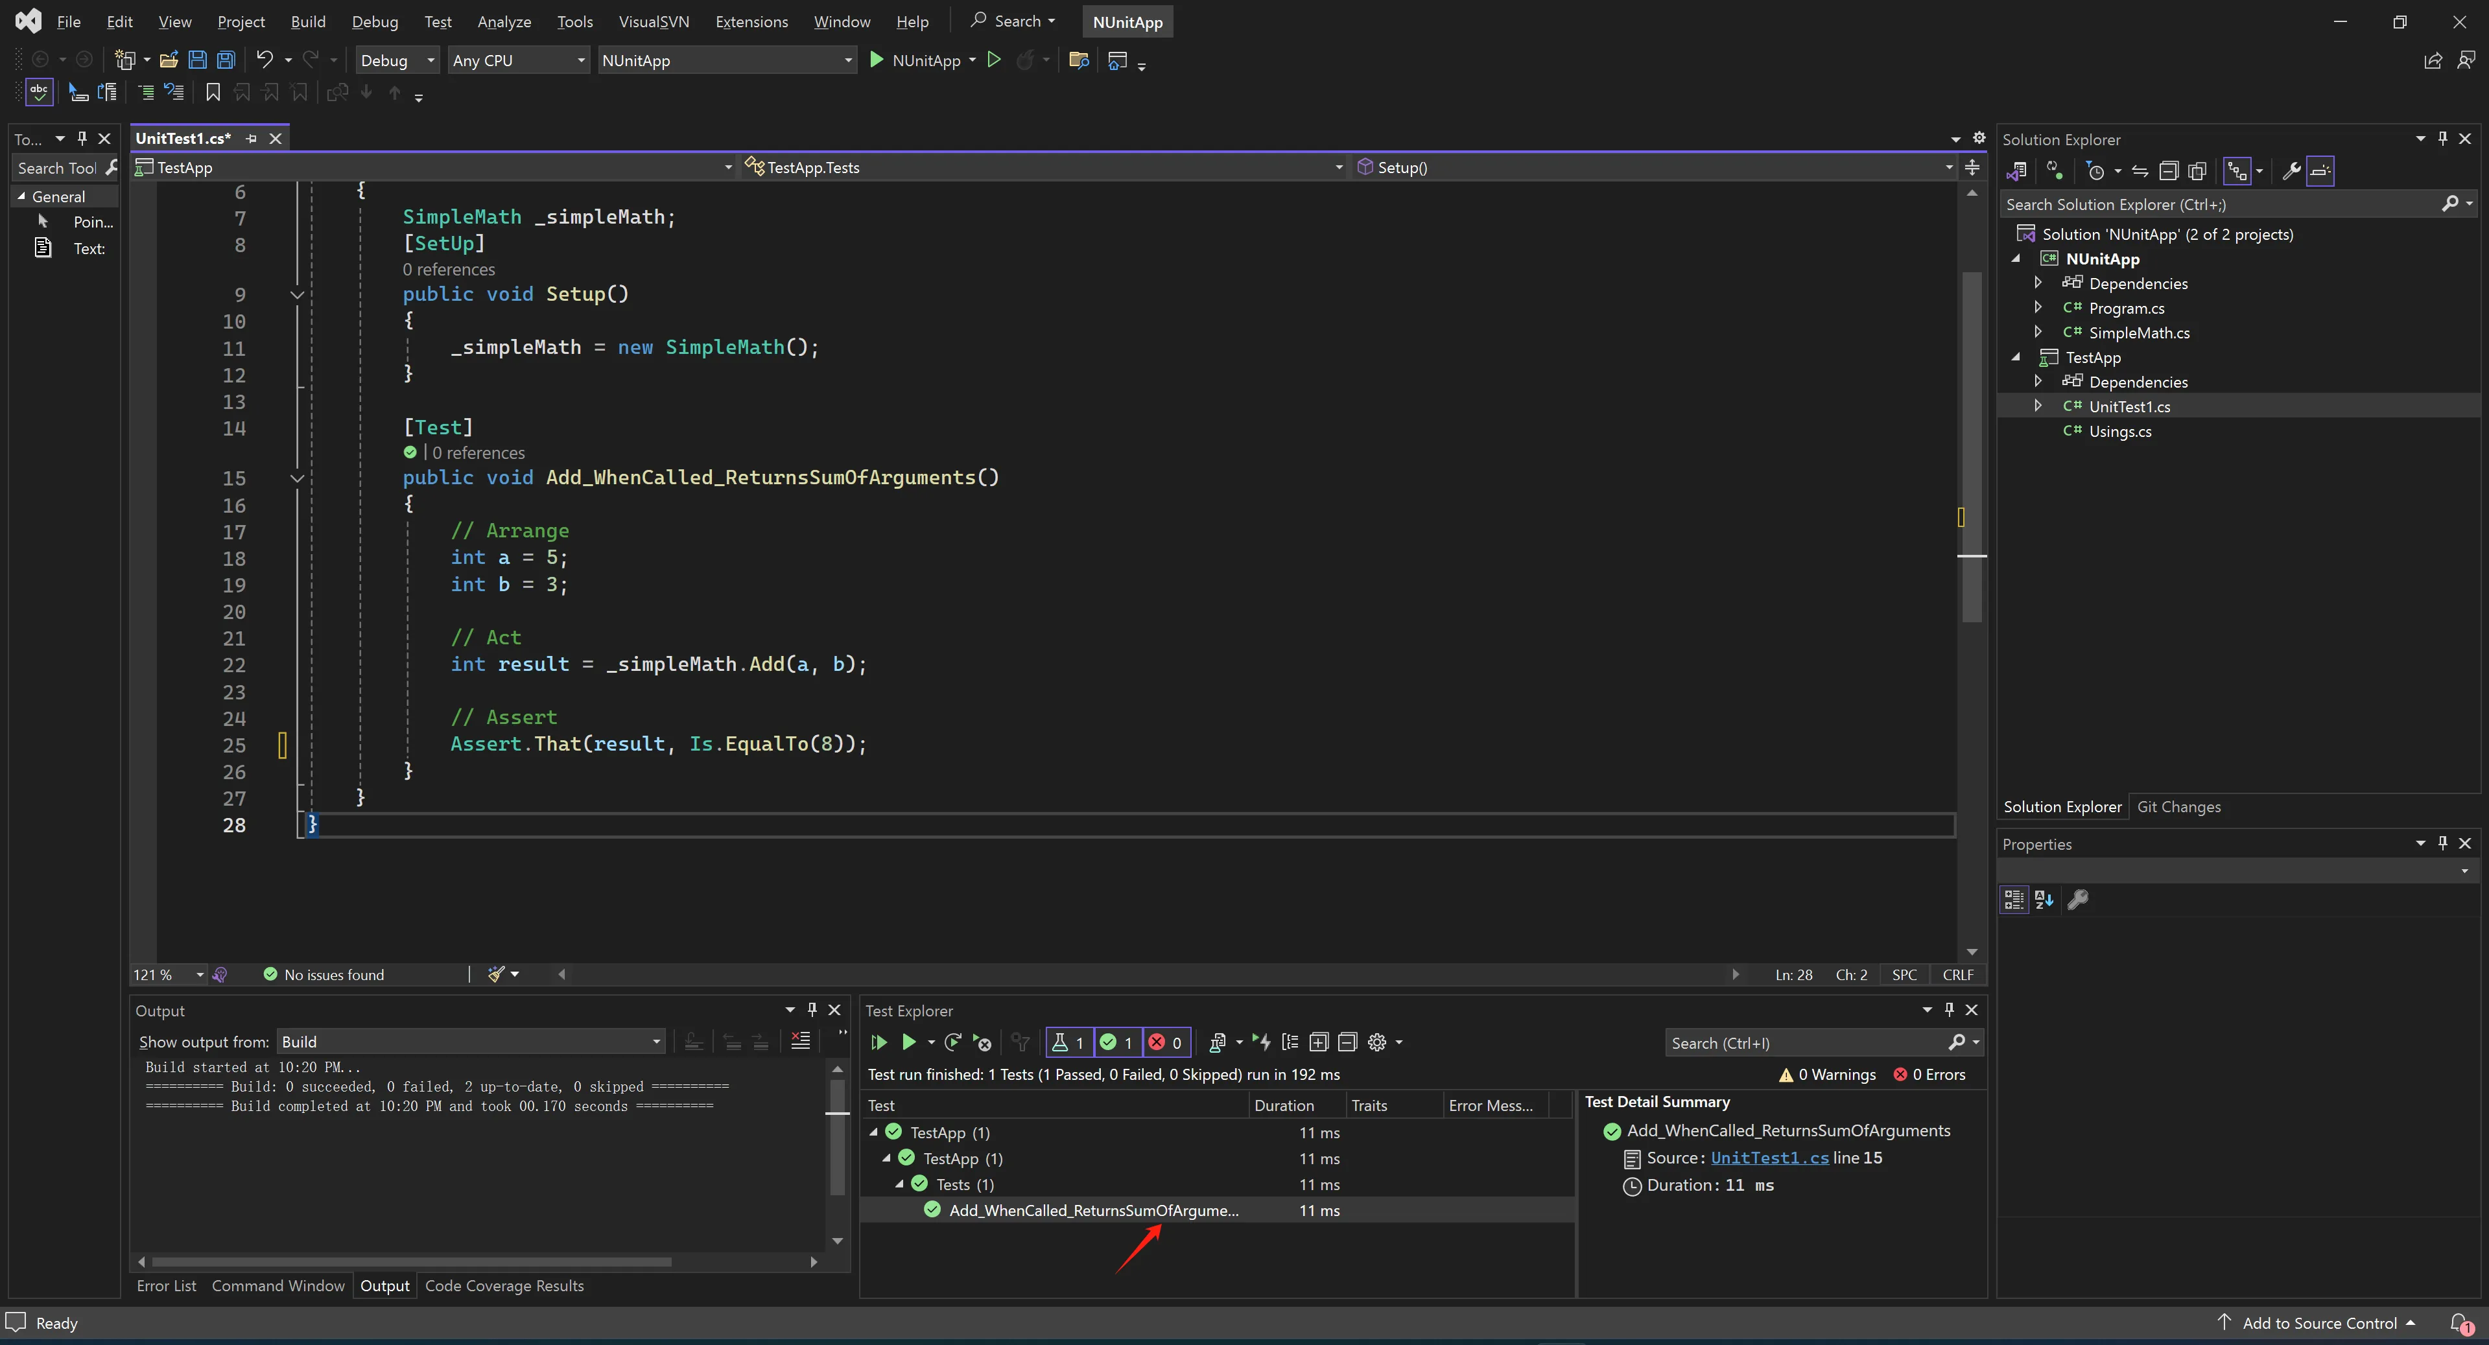Click the notifications bell in status bar

click(2460, 1323)
